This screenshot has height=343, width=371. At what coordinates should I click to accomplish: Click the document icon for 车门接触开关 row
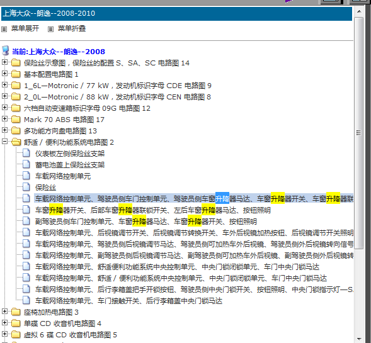tap(26, 300)
